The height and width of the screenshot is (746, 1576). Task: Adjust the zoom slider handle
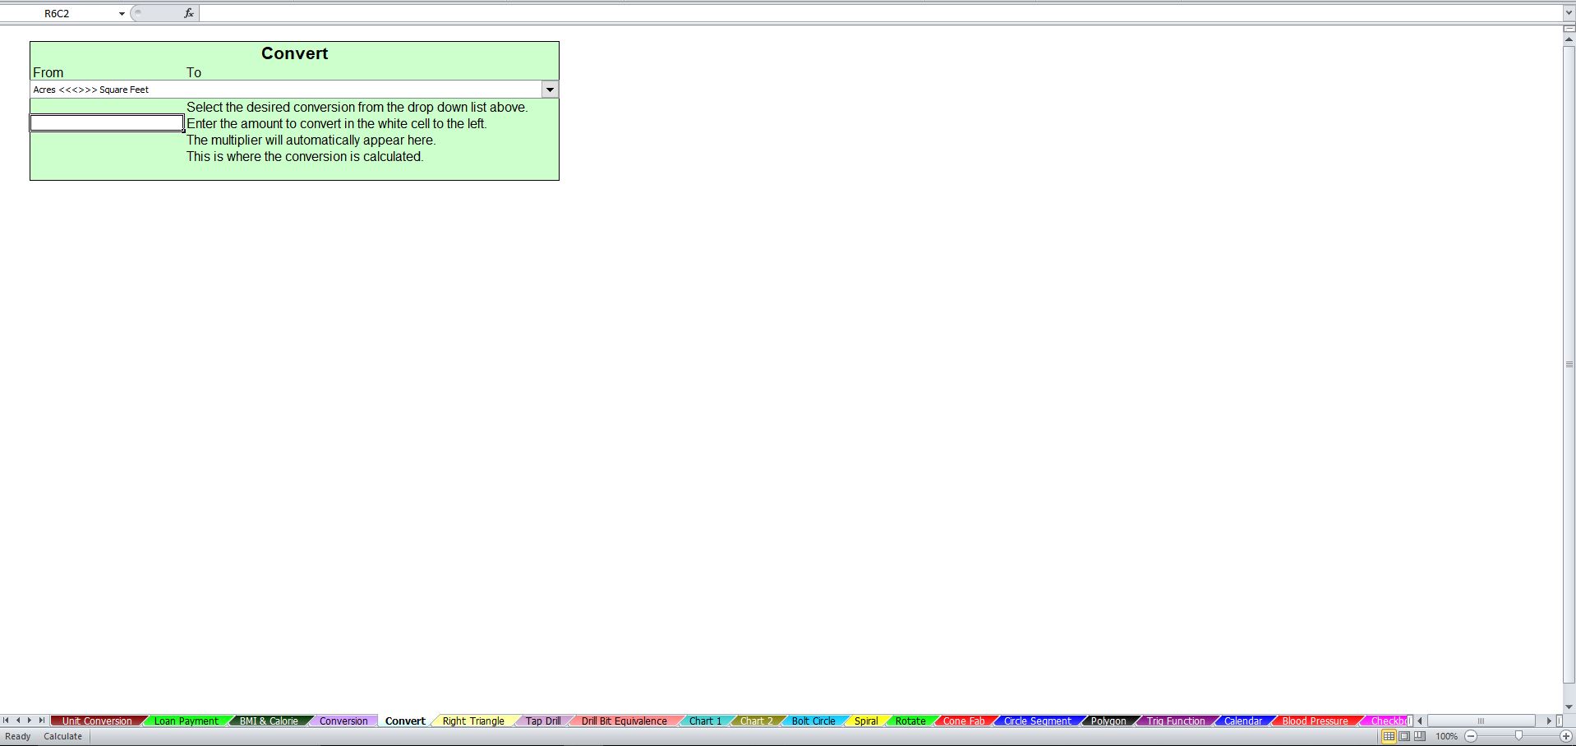(x=1518, y=736)
